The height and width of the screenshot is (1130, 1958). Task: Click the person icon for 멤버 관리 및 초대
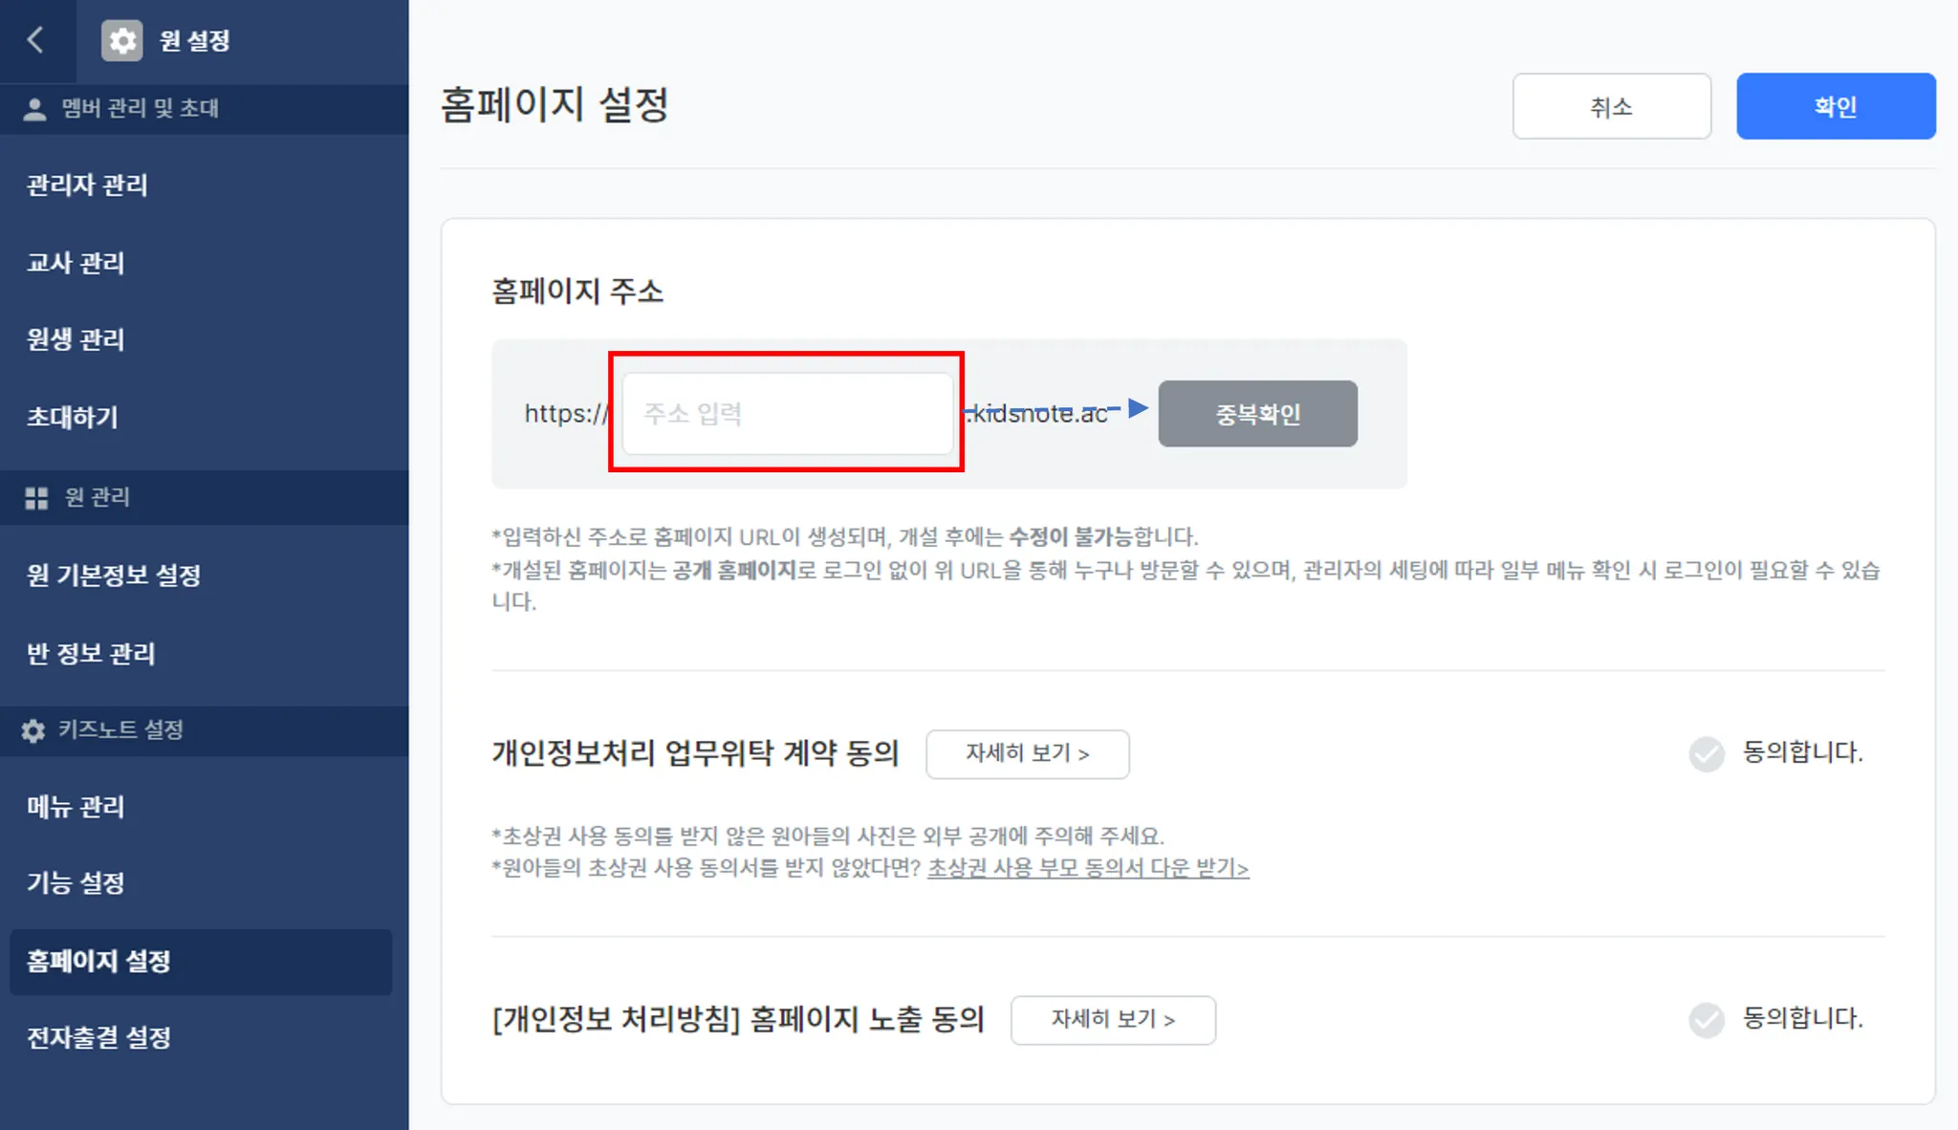(x=34, y=109)
